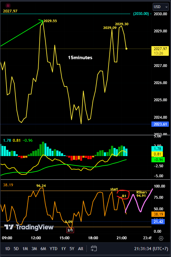Click the blue 2023.61 price label
Viewport: 171px width, 257px height.
pyautogui.click(x=160, y=124)
